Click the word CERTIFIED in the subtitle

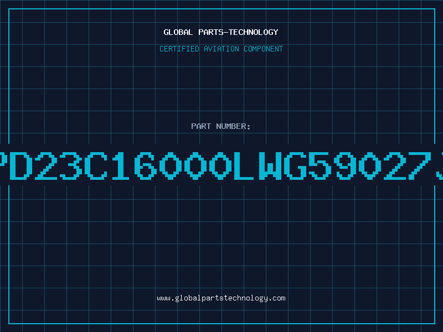179,49
